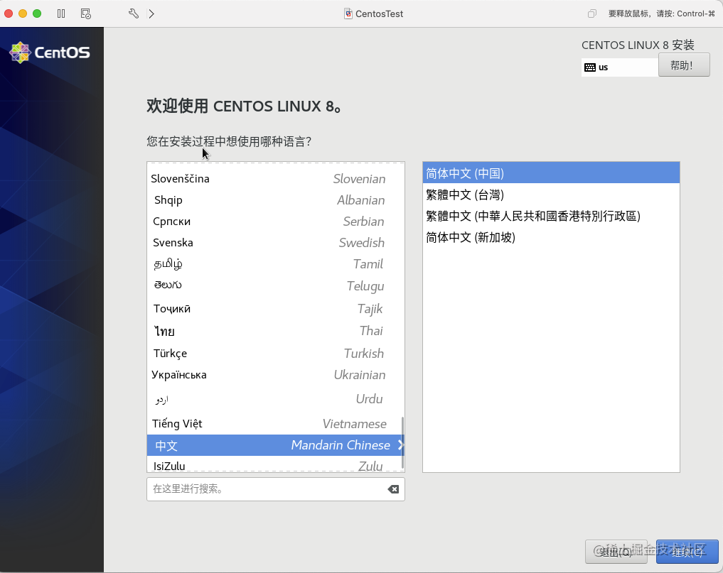Select Shqip Albanian language
Image resolution: width=723 pixels, height=573 pixels.
pyautogui.click(x=275, y=200)
